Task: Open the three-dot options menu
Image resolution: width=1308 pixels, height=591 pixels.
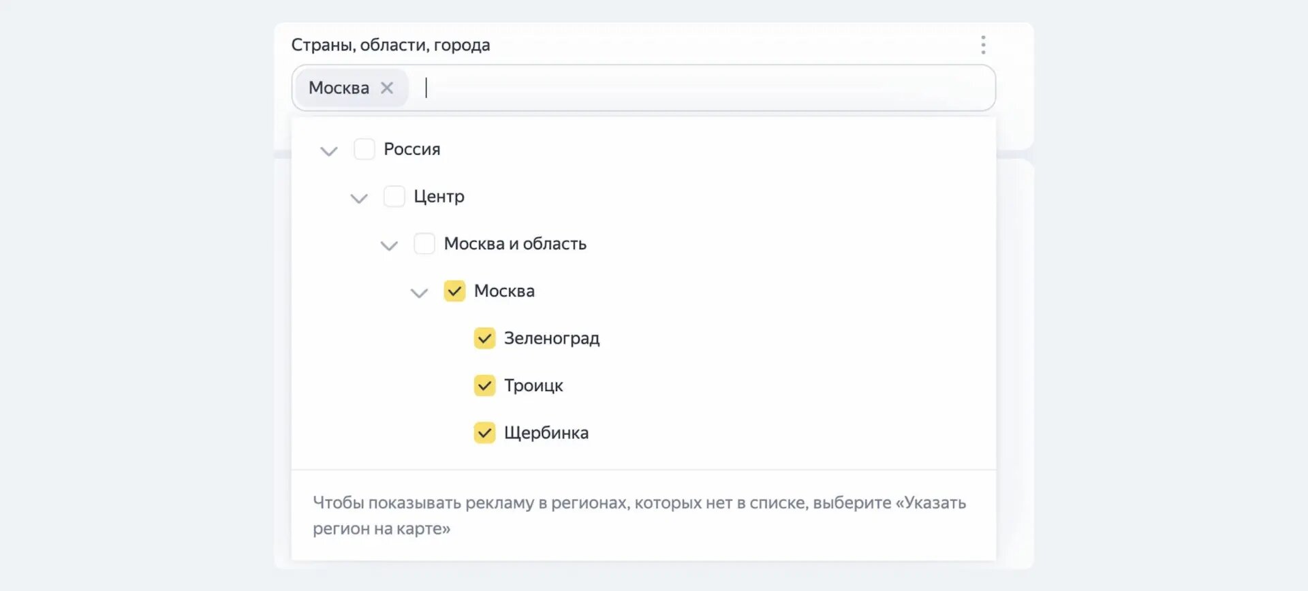Action: [982, 45]
